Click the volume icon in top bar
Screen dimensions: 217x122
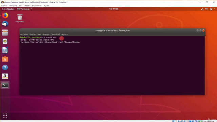pyautogui.click(x=206, y=9)
